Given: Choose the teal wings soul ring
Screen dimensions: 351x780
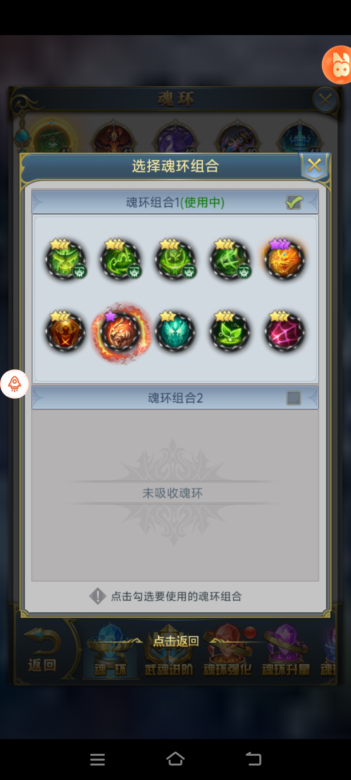Looking at the screenshot, I should (x=175, y=331).
